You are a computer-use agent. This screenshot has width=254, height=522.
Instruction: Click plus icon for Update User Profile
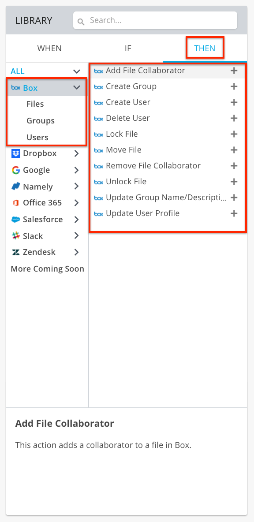point(234,213)
